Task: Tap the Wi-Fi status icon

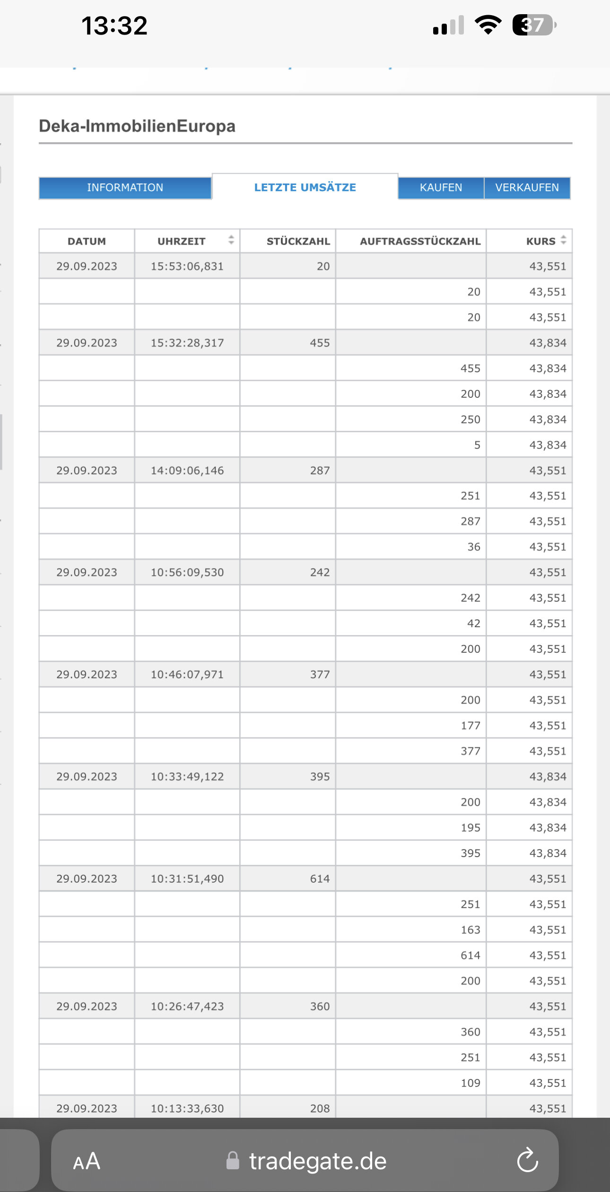Action: 488,25
